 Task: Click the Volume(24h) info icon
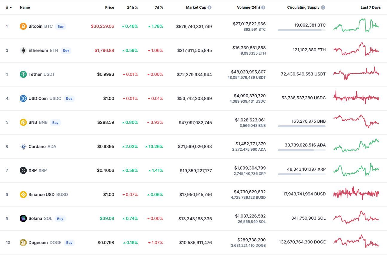pyautogui.click(x=263, y=7)
